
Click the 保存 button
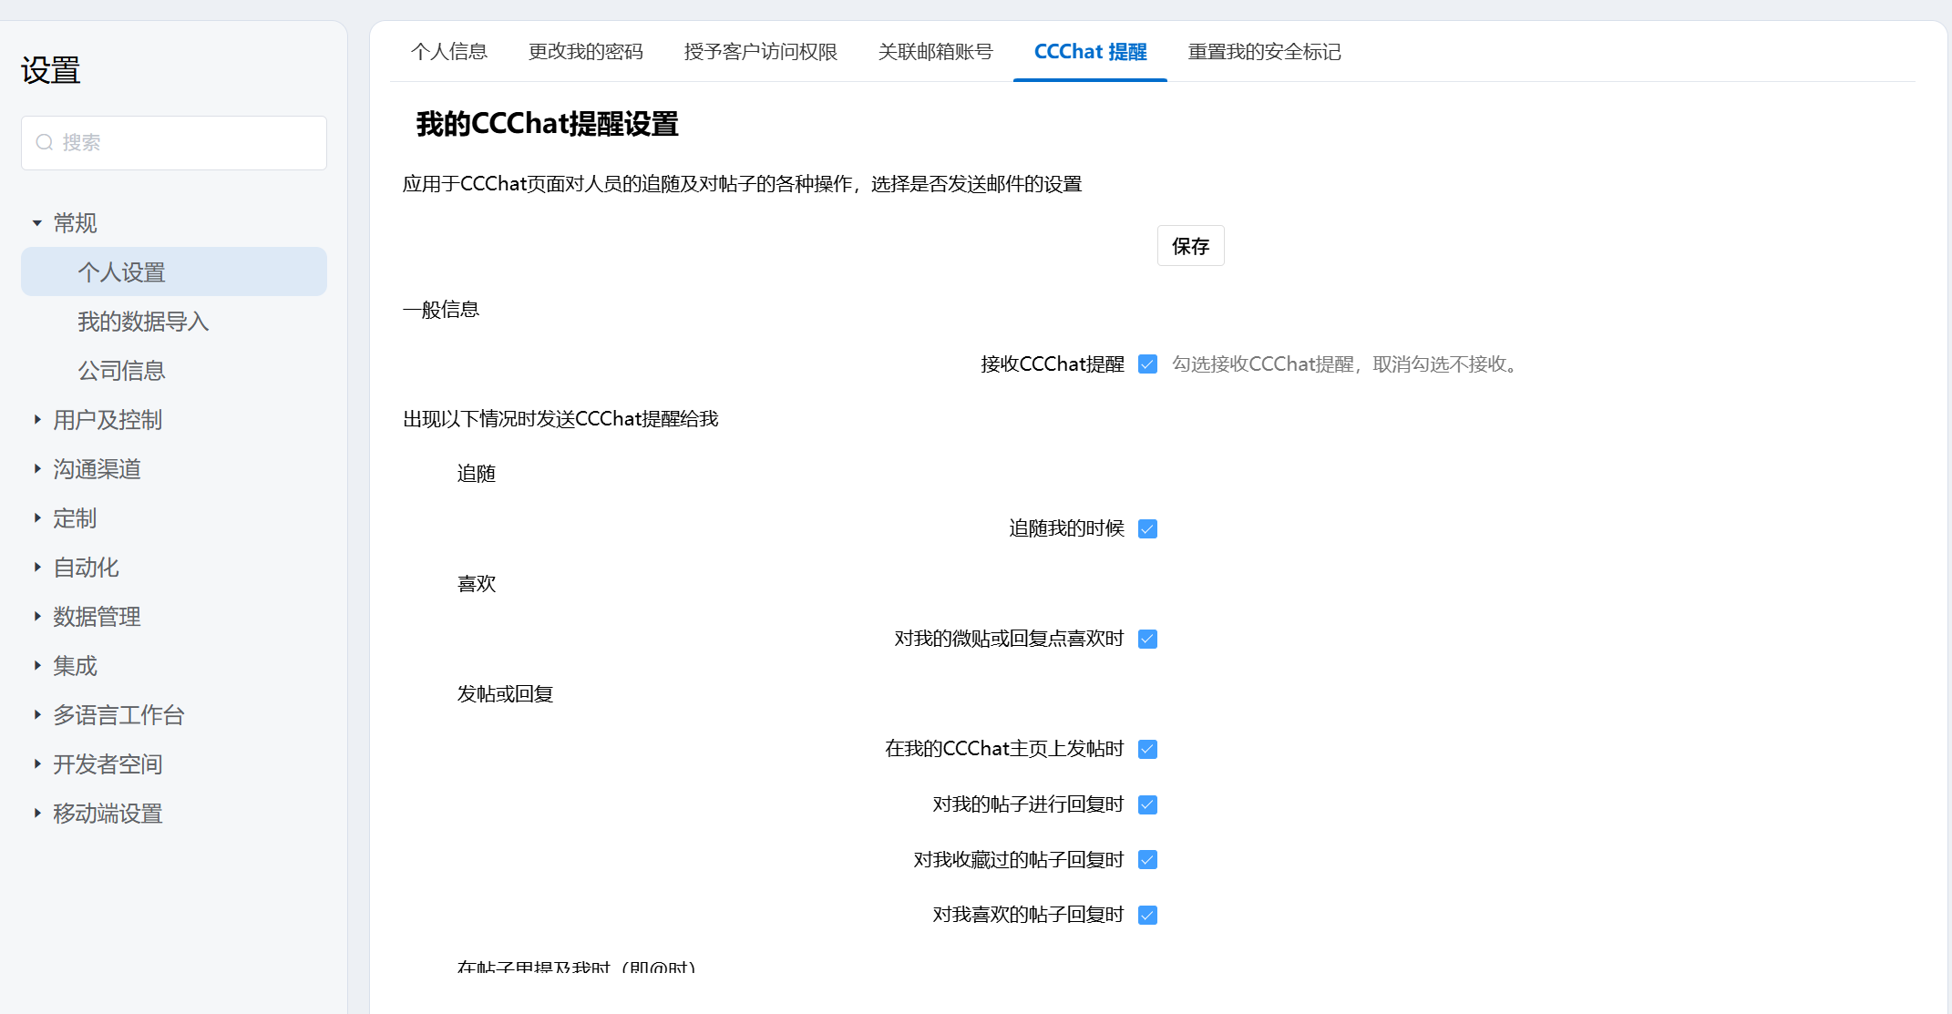(x=1190, y=246)
